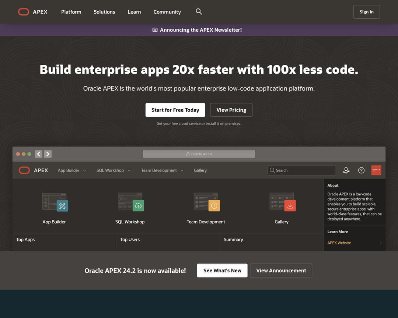Viewport: 398px width, 318px height.
Task: Open the Learn menu
Action: (134, 12)
